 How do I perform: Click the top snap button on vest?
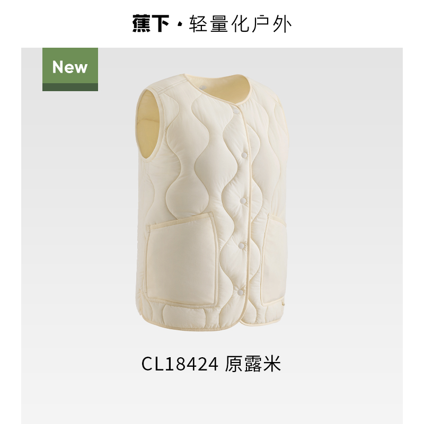tap(236, 111)
